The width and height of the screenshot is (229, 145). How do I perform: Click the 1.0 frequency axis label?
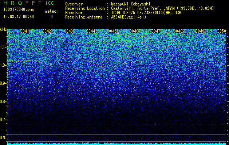(3, 65)
